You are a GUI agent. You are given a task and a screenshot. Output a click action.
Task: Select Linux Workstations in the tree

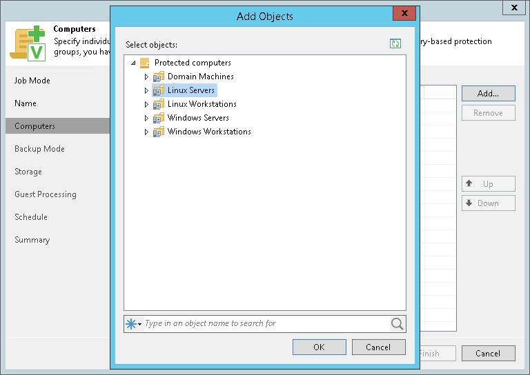(x=202, y=104)
